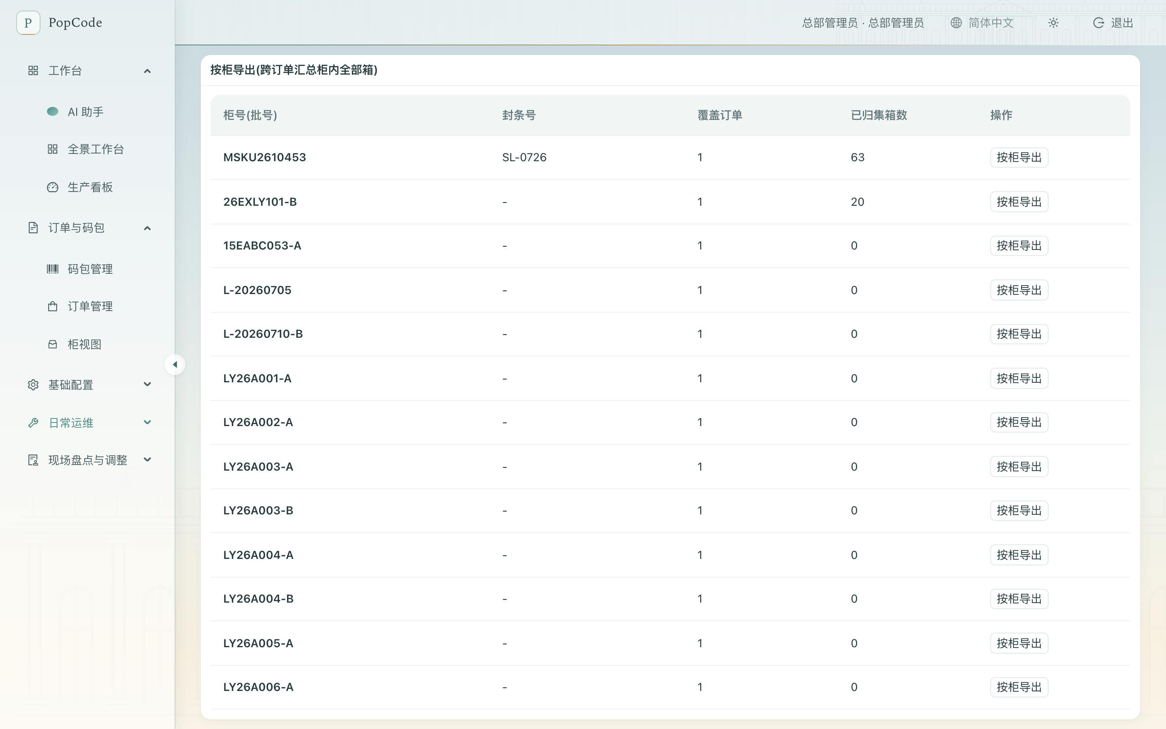The image size is (1166, 729).
Task: Expand the 现场盘点与调整 menu group chevron
Action: pyautogui.click(x=147, y=460)
